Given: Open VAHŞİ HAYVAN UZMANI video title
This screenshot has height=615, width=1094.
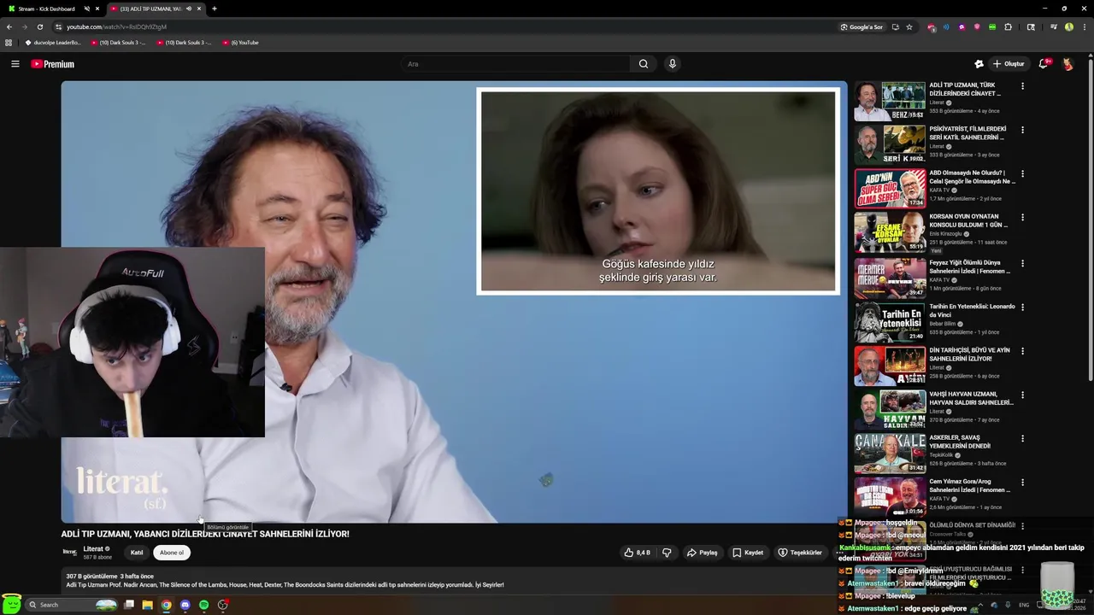Looking at the screenshot, I should point(971,398).
